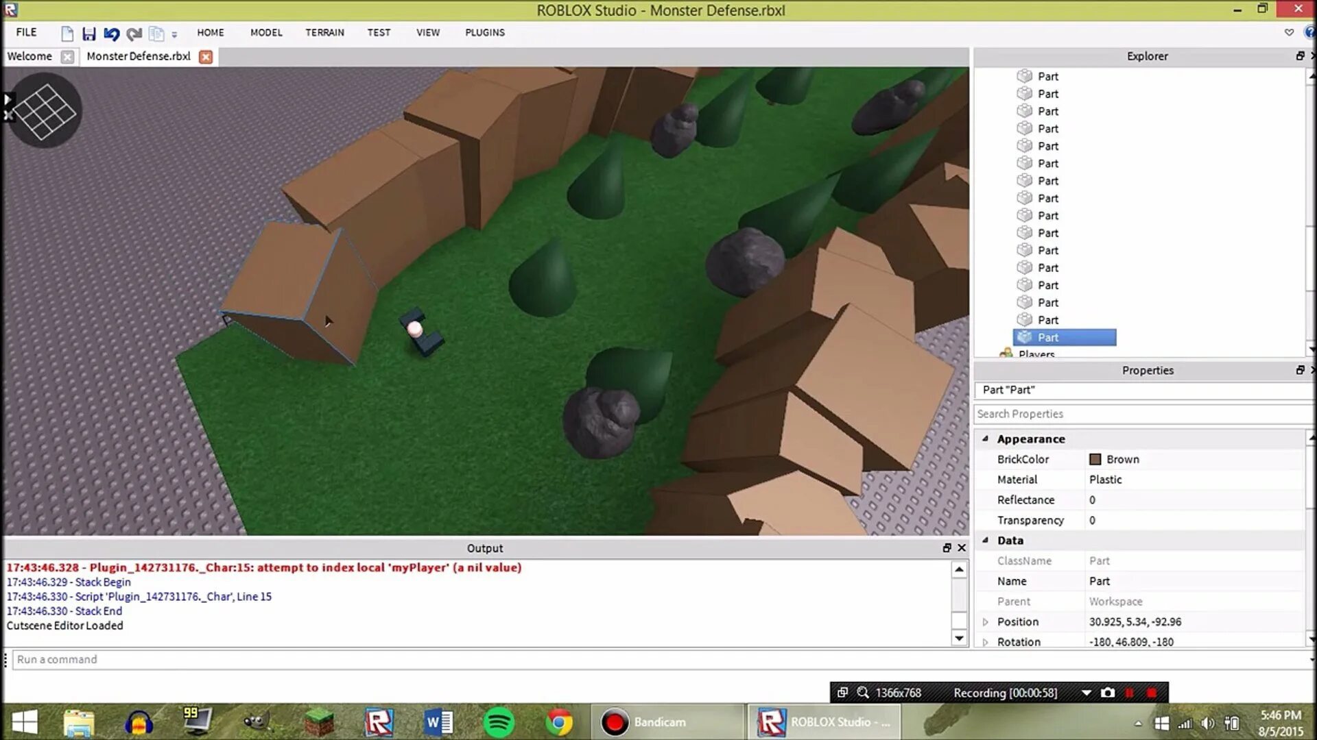Switch to the Welcome tab
Viewport: 1317px width, 740px height.
29,56
